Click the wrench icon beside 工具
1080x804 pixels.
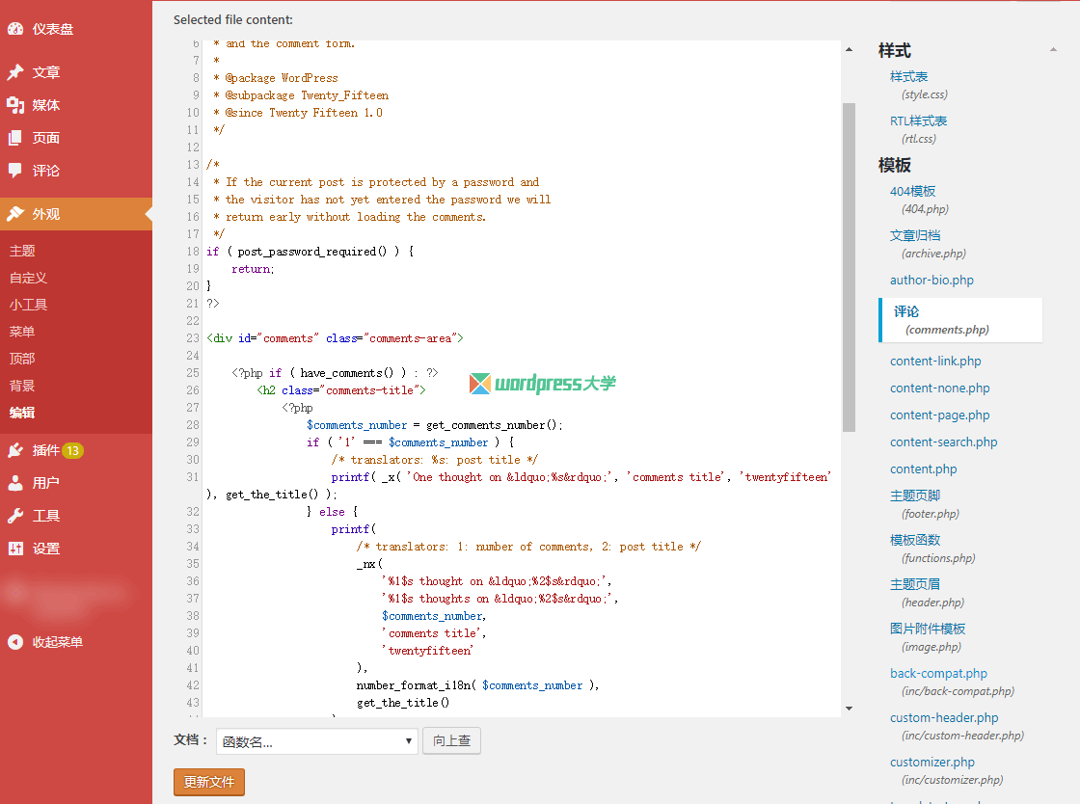point(15,516)
